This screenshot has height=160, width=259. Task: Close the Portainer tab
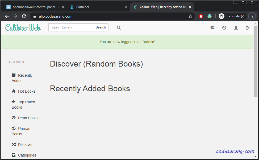(x=126, y=7)
